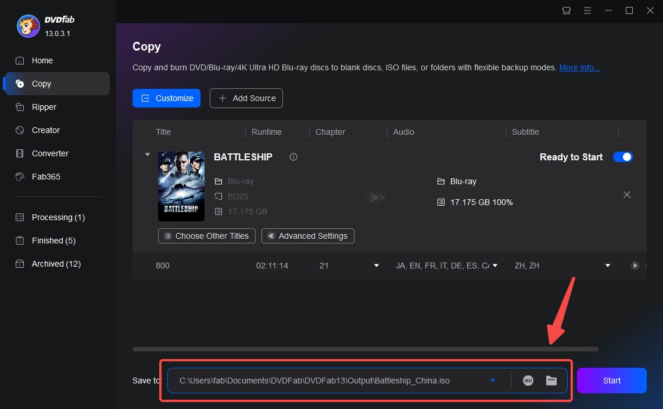663x409 pixels.
Task: Choose ISO as the output type
Action: (x=528, y=381)
